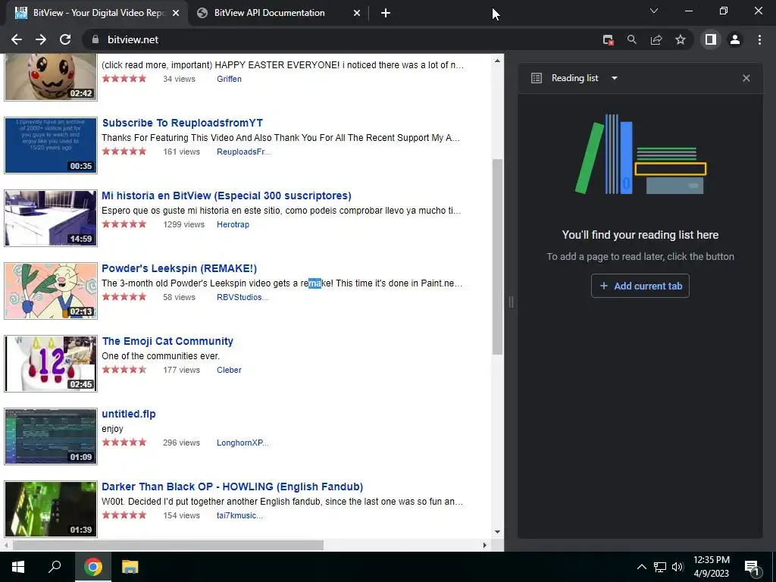Click the star rating beside 296 views

124,442
